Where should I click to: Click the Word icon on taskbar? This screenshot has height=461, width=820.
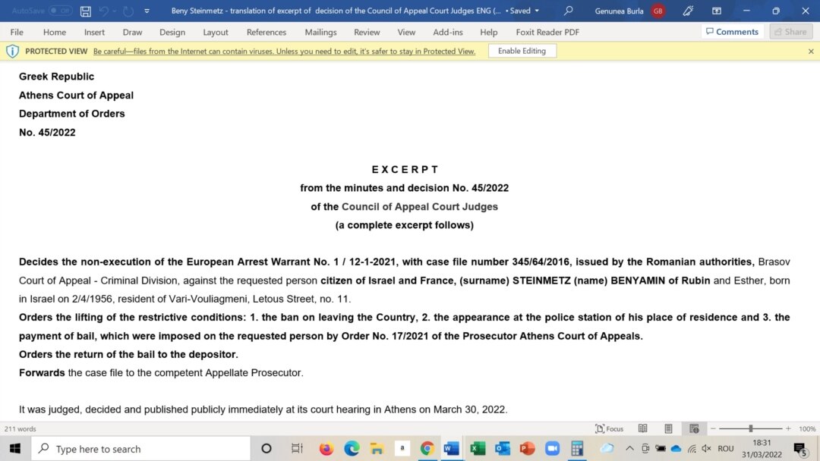(x=452, y=448)
